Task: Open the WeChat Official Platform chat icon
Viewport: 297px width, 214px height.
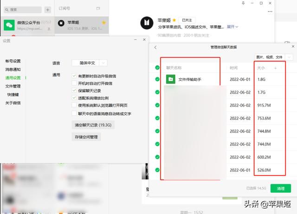Action: pos(9,25)
